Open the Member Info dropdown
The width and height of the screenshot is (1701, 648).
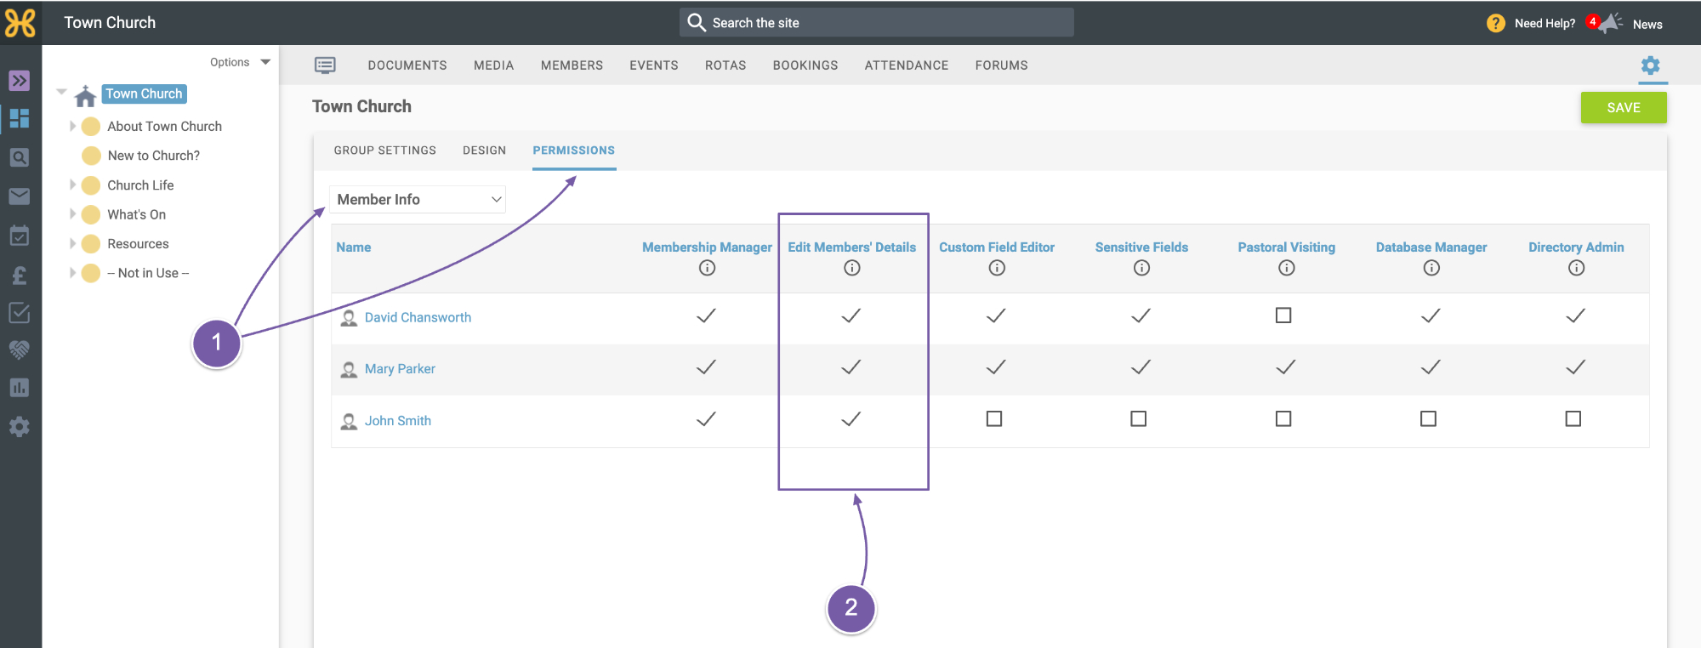418,199
